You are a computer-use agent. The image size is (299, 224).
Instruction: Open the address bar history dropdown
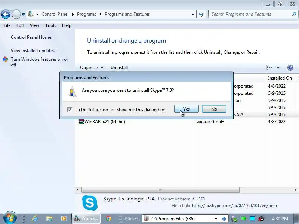pyautogui.click(x=192, y=15)
